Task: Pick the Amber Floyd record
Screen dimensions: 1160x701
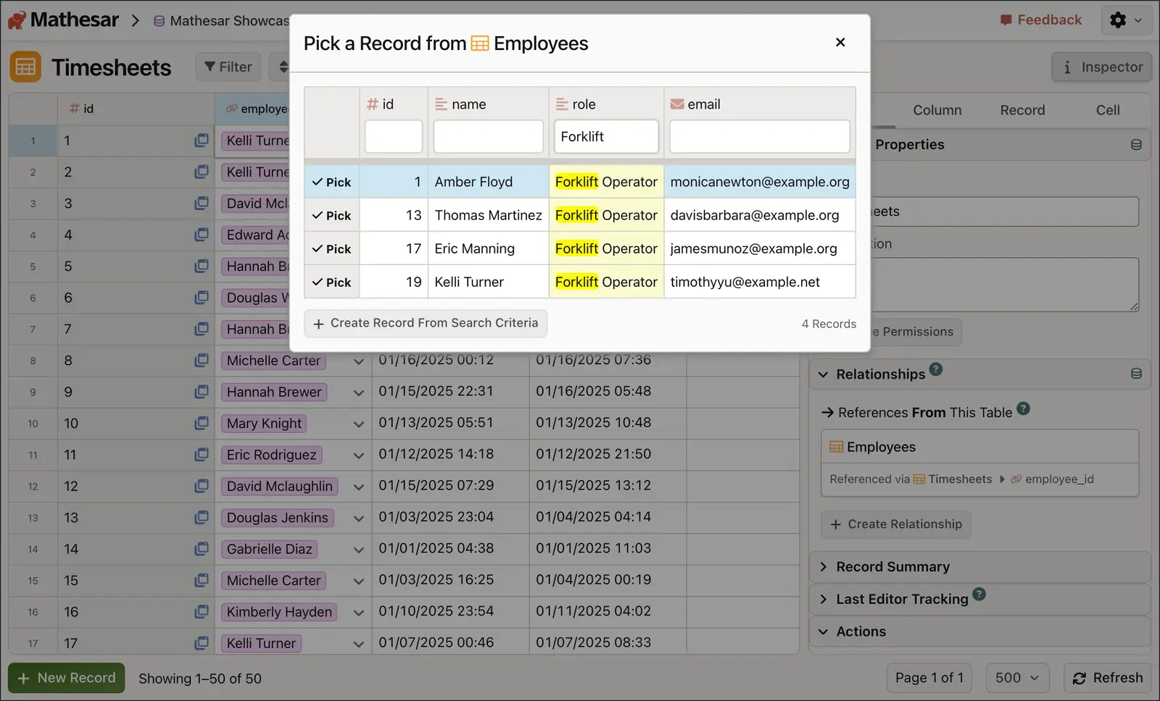Action: pyautogui.click(x=332, y=182)
